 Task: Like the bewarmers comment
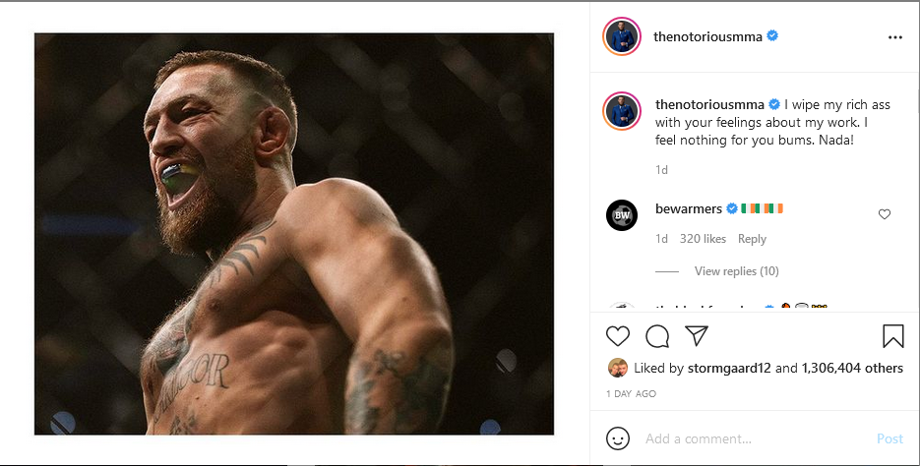click(x=885, y=214)
